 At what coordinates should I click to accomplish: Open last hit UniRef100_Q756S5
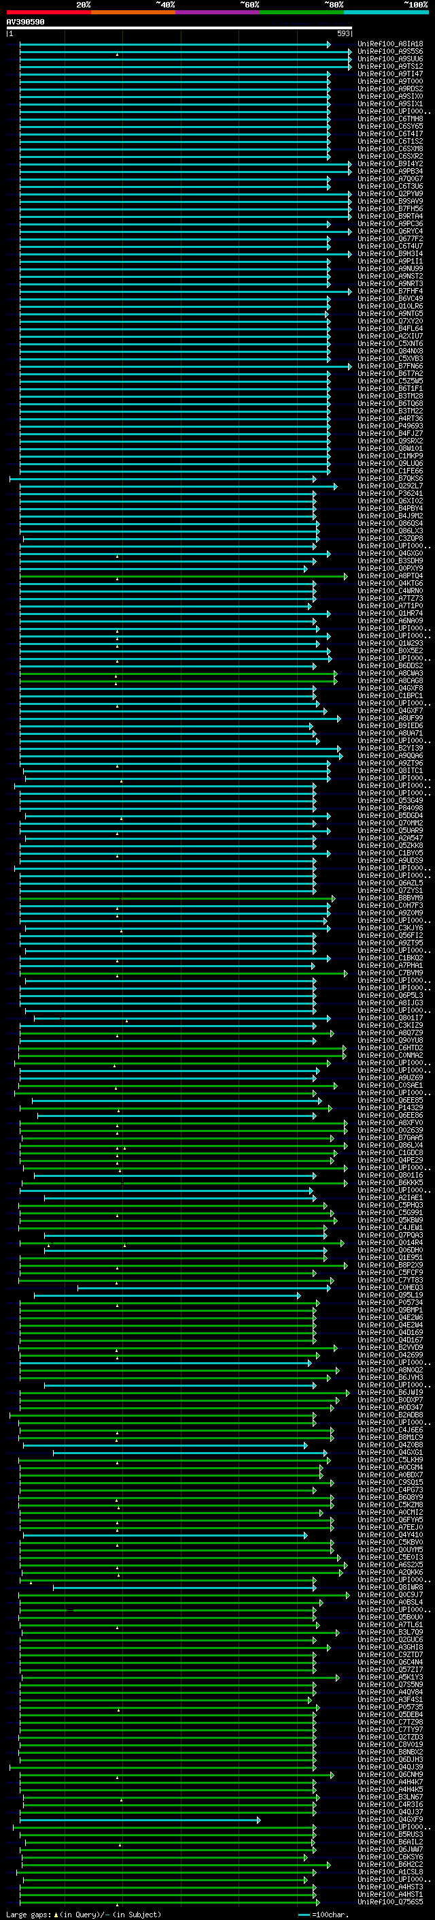[390, 1902]
